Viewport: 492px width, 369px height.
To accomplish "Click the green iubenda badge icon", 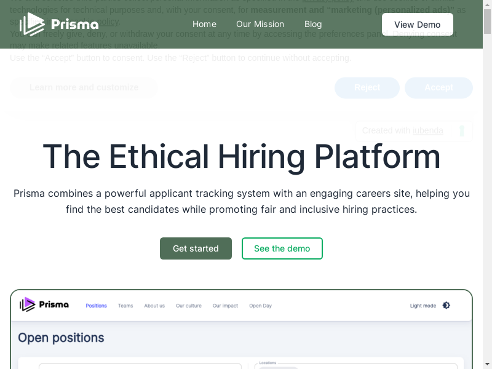I will point(462,130).
